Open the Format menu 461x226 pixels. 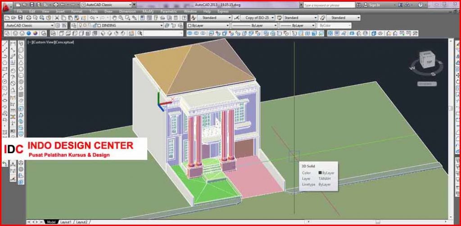pyautogui.click(x=77, y=11)
